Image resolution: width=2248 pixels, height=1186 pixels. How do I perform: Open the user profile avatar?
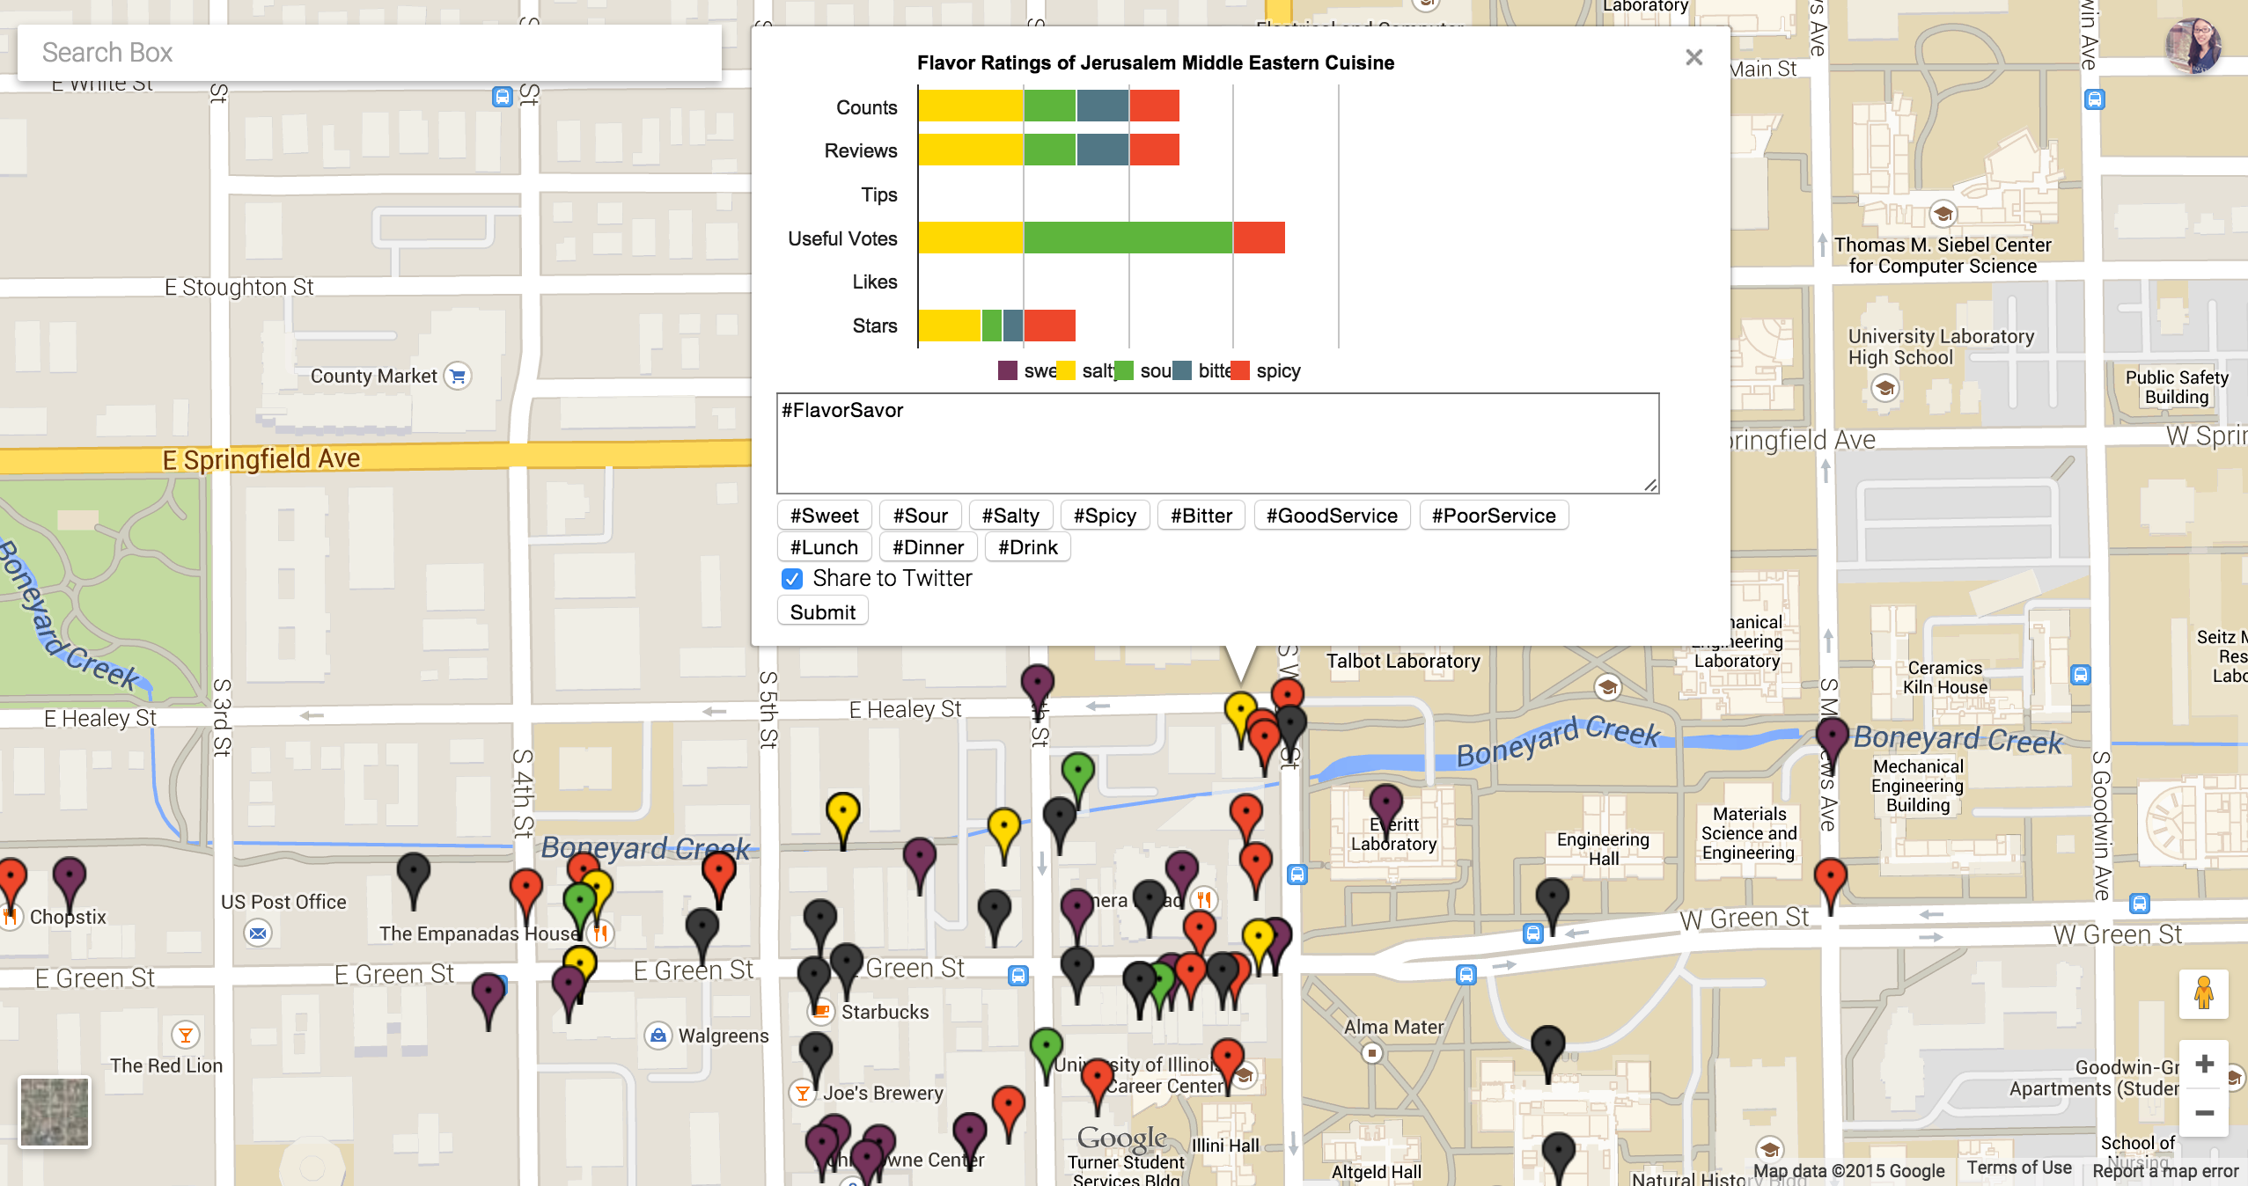click(2193, 46)
